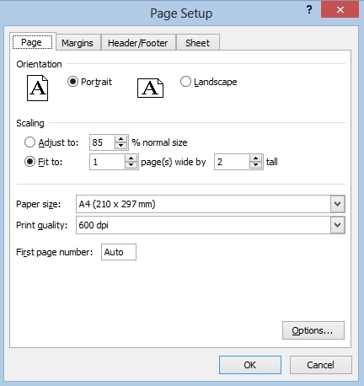Open the Paper size dropdown
This screenshot has width=364, height=386.
(337, 204)
